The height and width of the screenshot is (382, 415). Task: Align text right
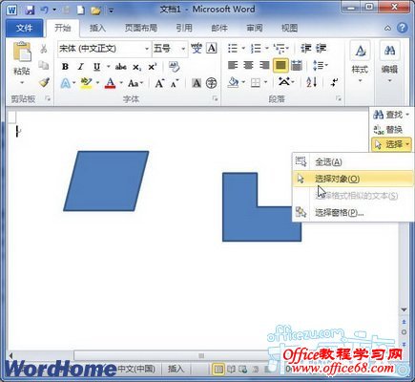[264, 66]
